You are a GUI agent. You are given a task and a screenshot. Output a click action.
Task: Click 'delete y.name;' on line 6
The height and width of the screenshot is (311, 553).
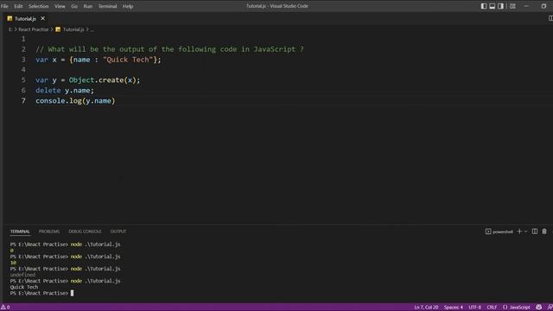pyautogui.click(x=65, y=91)
